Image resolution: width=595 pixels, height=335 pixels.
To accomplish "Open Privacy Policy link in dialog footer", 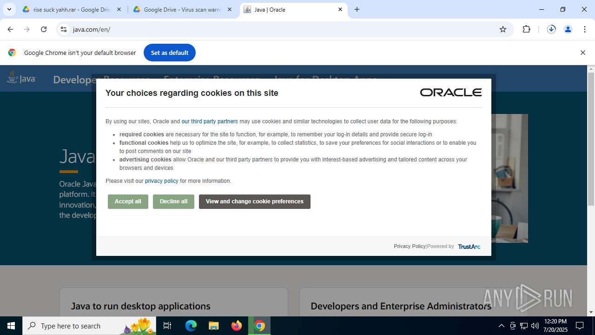I will (410, 247).
